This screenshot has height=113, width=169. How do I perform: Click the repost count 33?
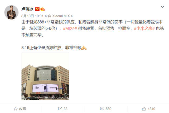pos(65,109)
